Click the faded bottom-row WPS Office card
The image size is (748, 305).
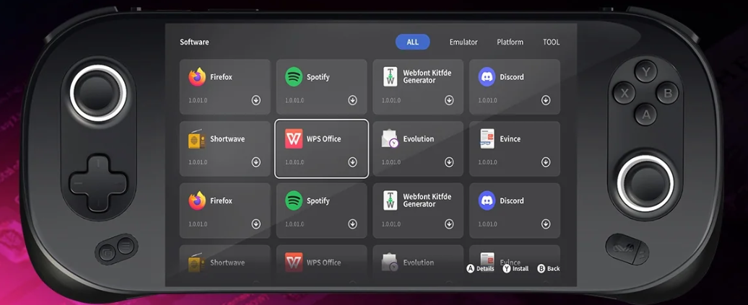(x=321, y=265)
